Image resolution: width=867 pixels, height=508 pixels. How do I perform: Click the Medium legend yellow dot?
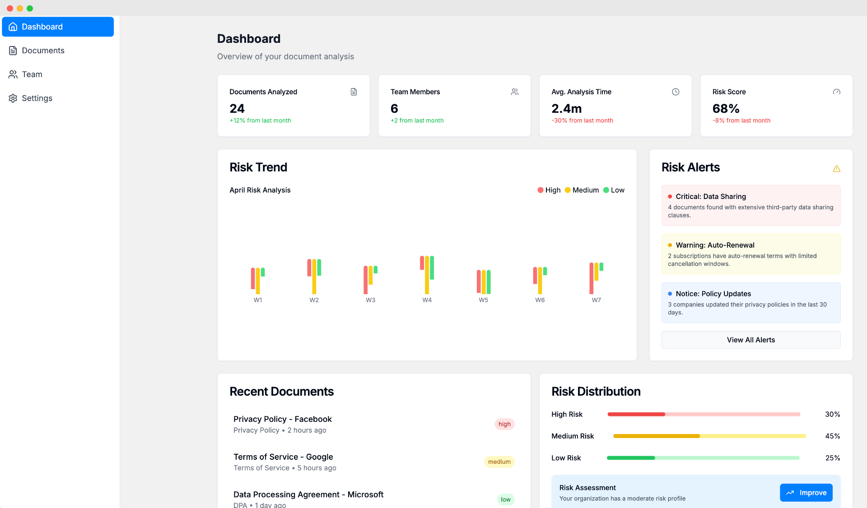568,190
